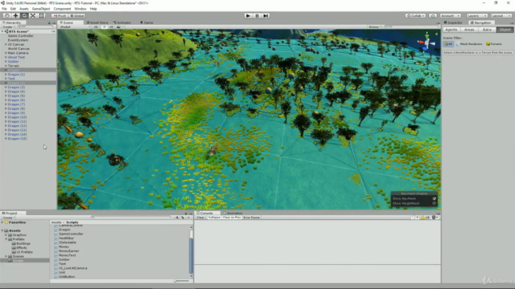This screenshot has height=289, width=515.
Task: Expand Dragon (1) in Hierarchy
Action: (6, 75)
